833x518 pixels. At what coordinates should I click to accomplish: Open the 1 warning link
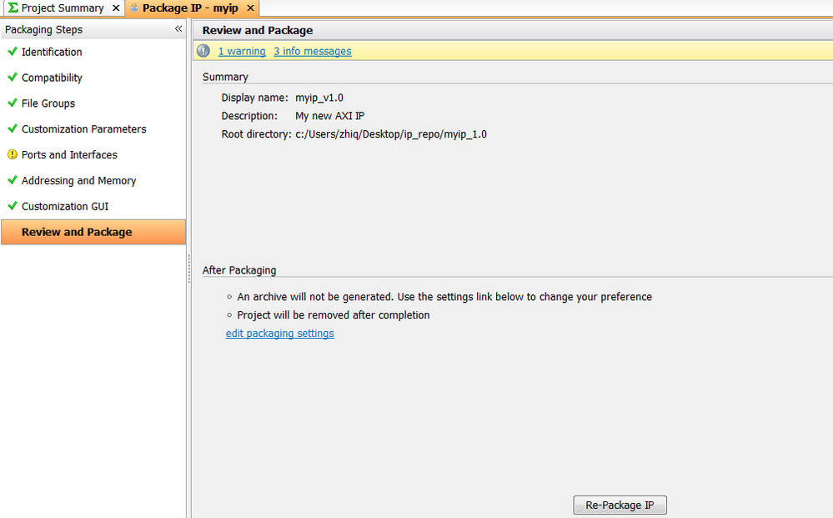(x=242, y=52)
